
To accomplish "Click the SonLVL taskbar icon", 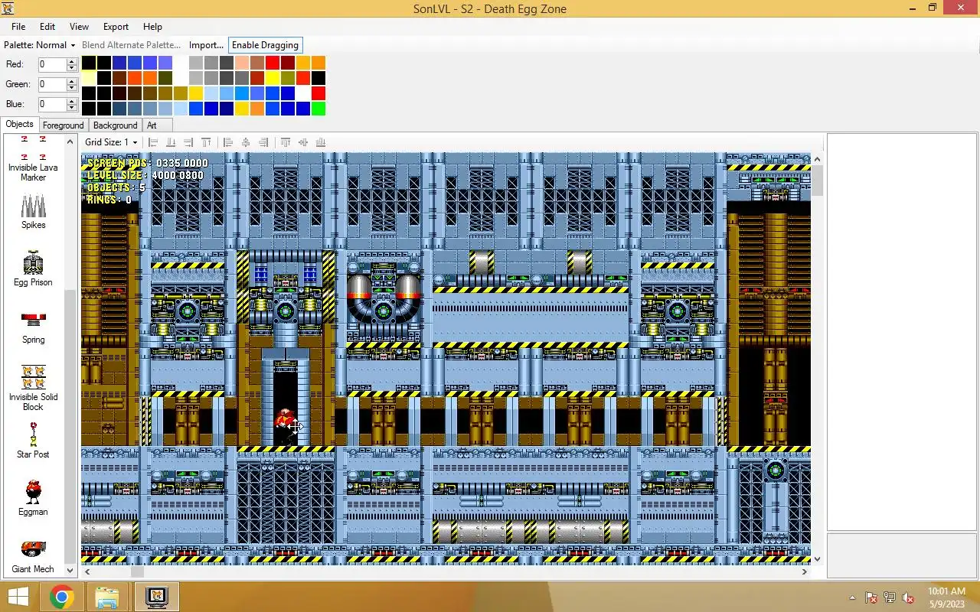I will click(x=156, y=597).
